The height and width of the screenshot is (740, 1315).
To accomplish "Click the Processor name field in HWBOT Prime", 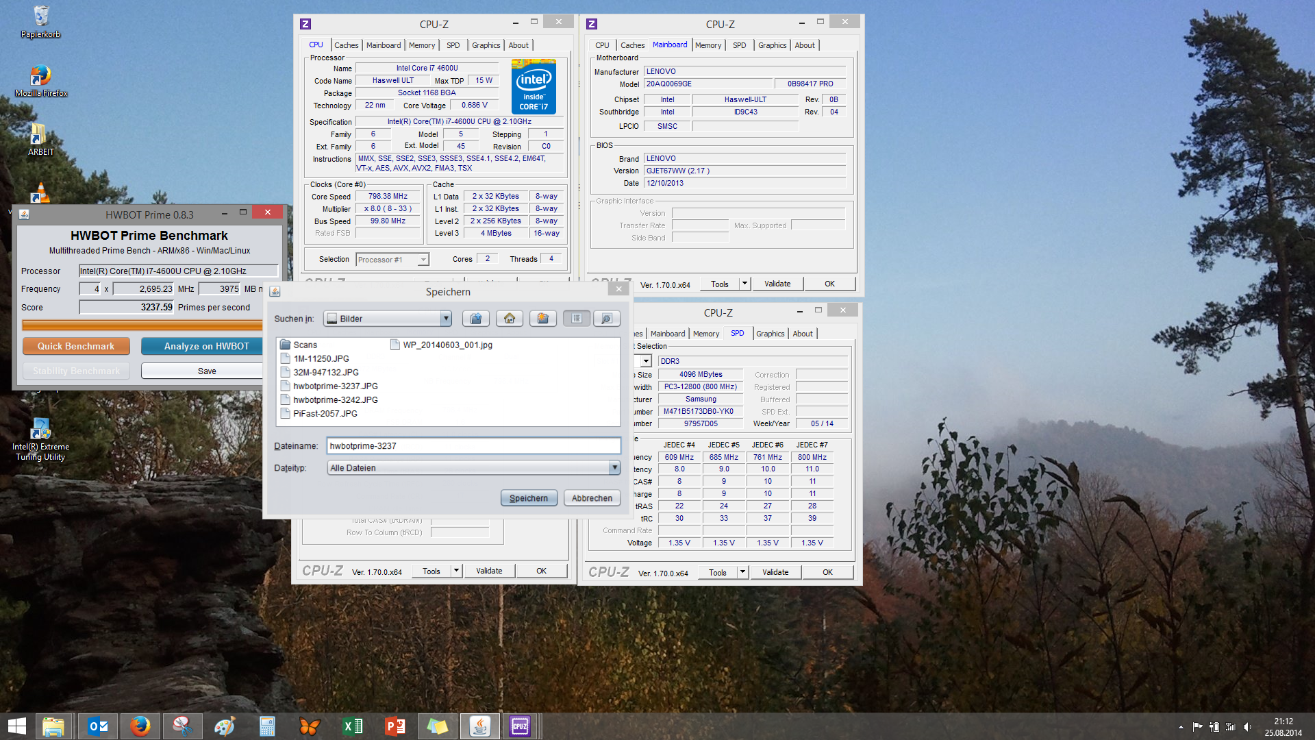I will coord(178,271).
